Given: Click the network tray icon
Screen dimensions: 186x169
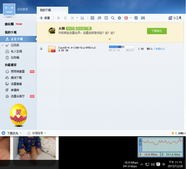Looking at the screenshot, I should click(x=147, y=164).
